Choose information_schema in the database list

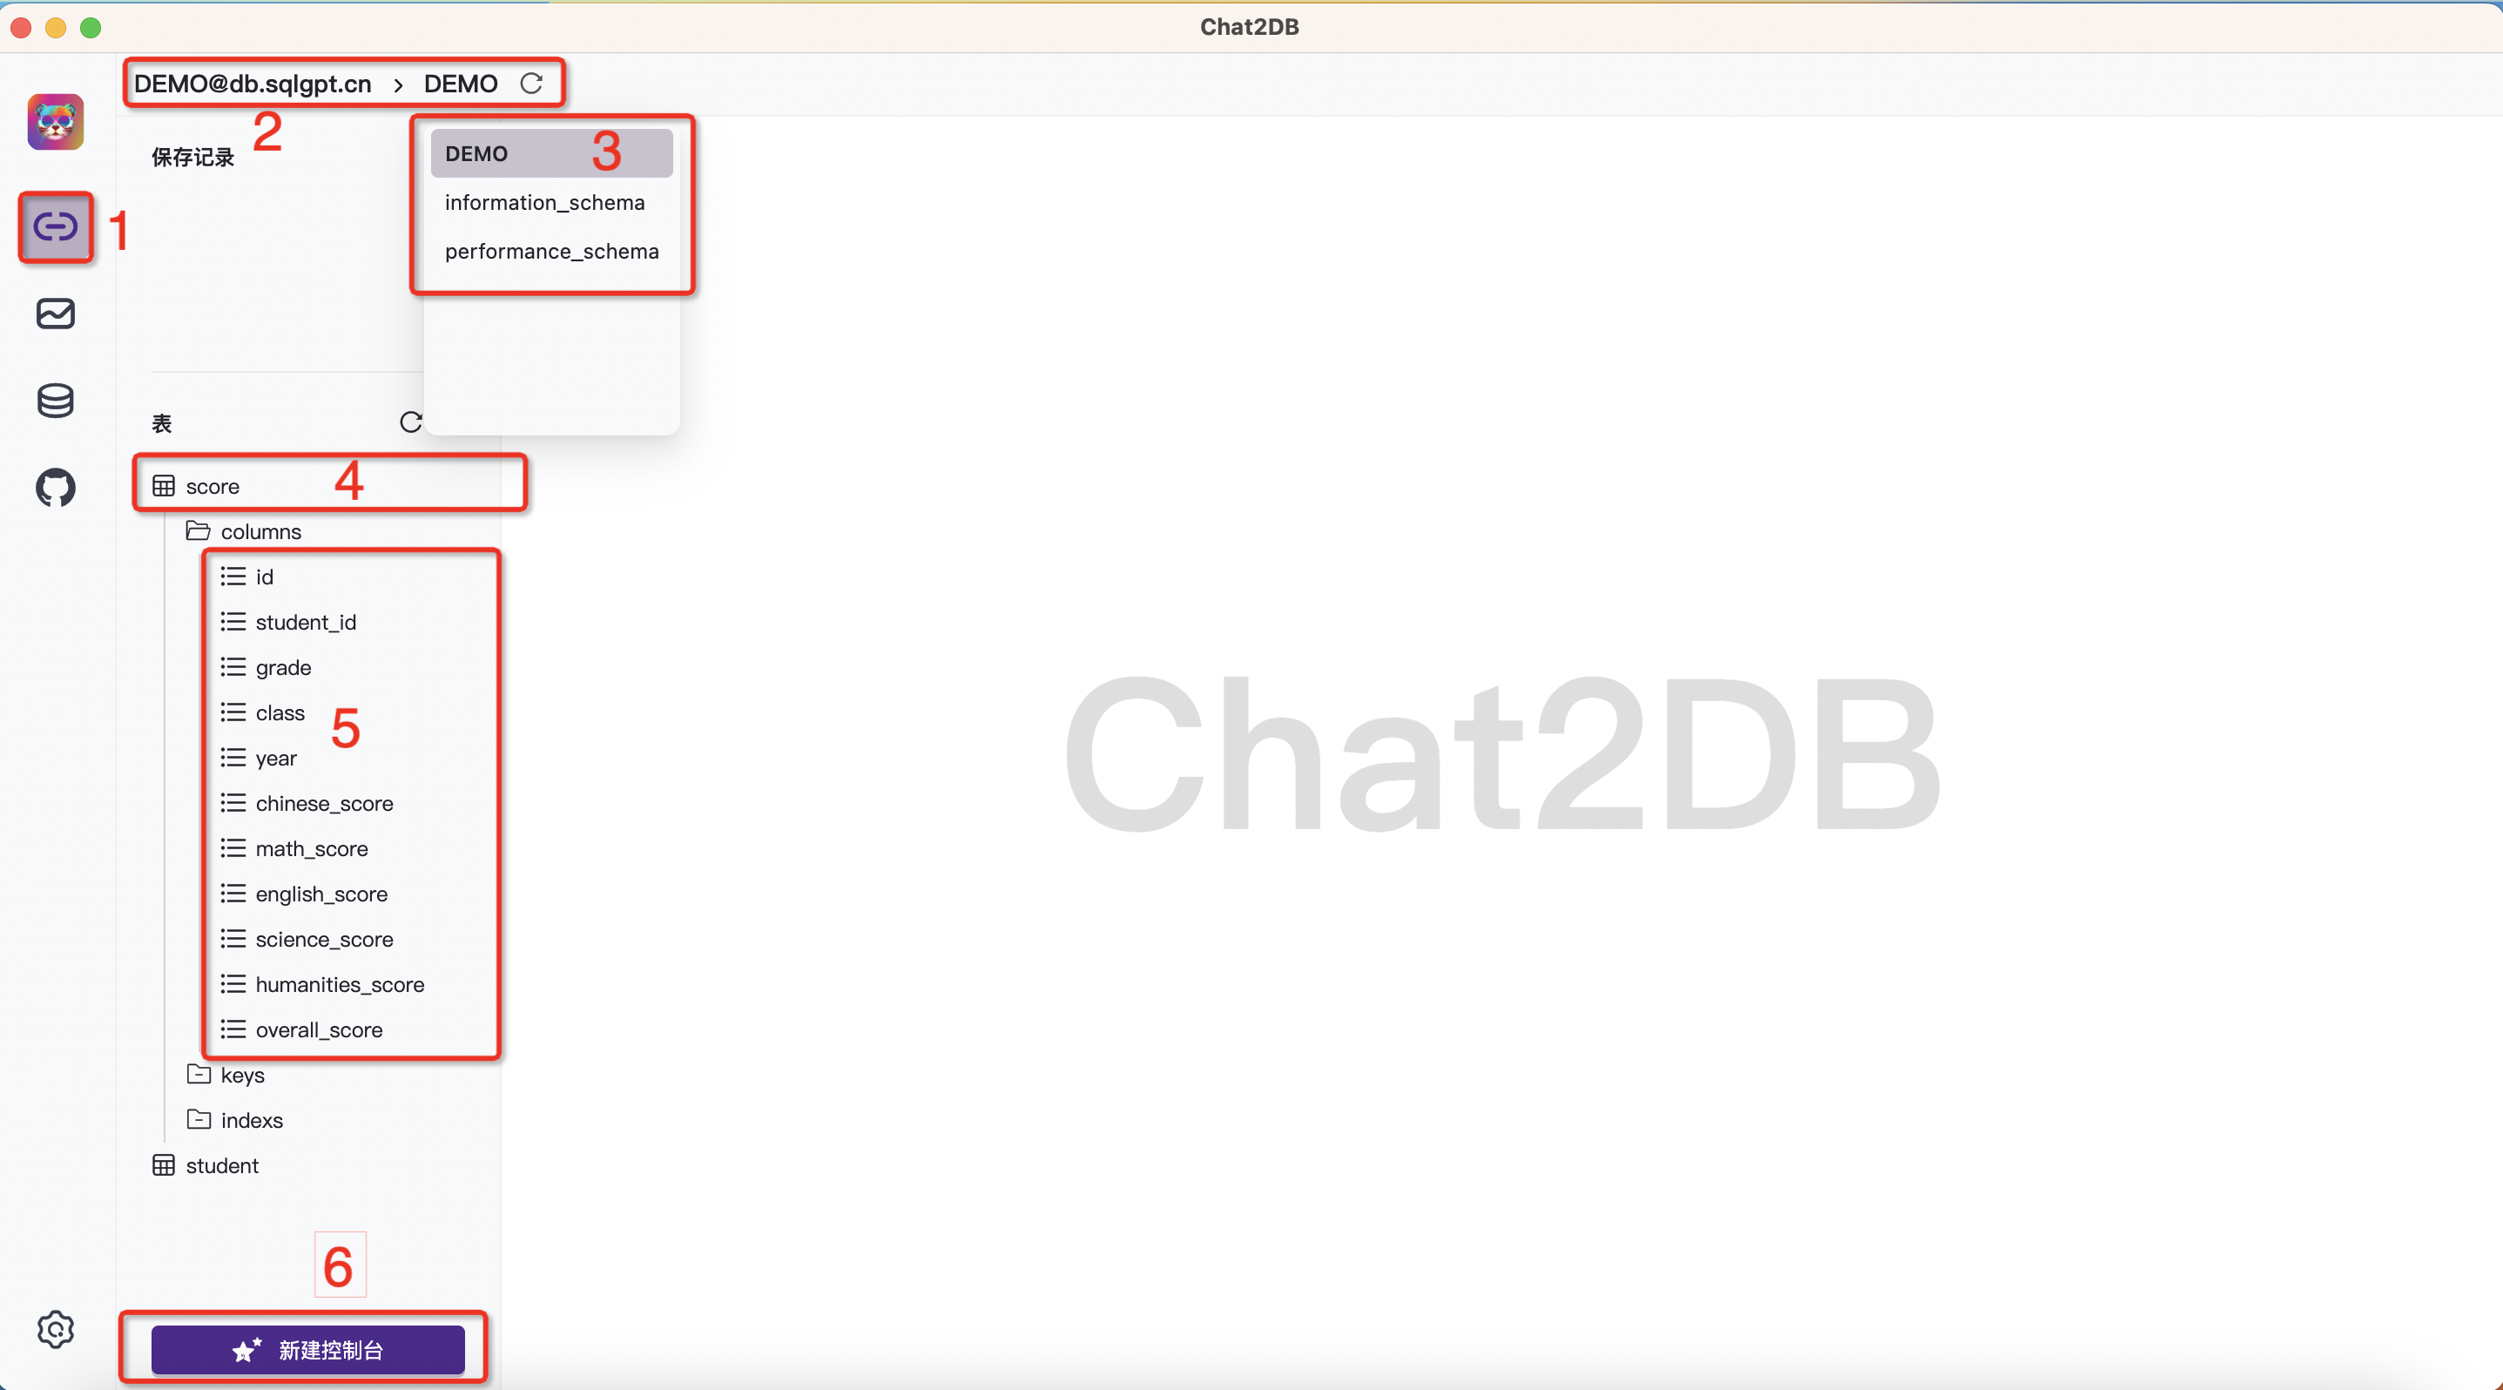544,202
